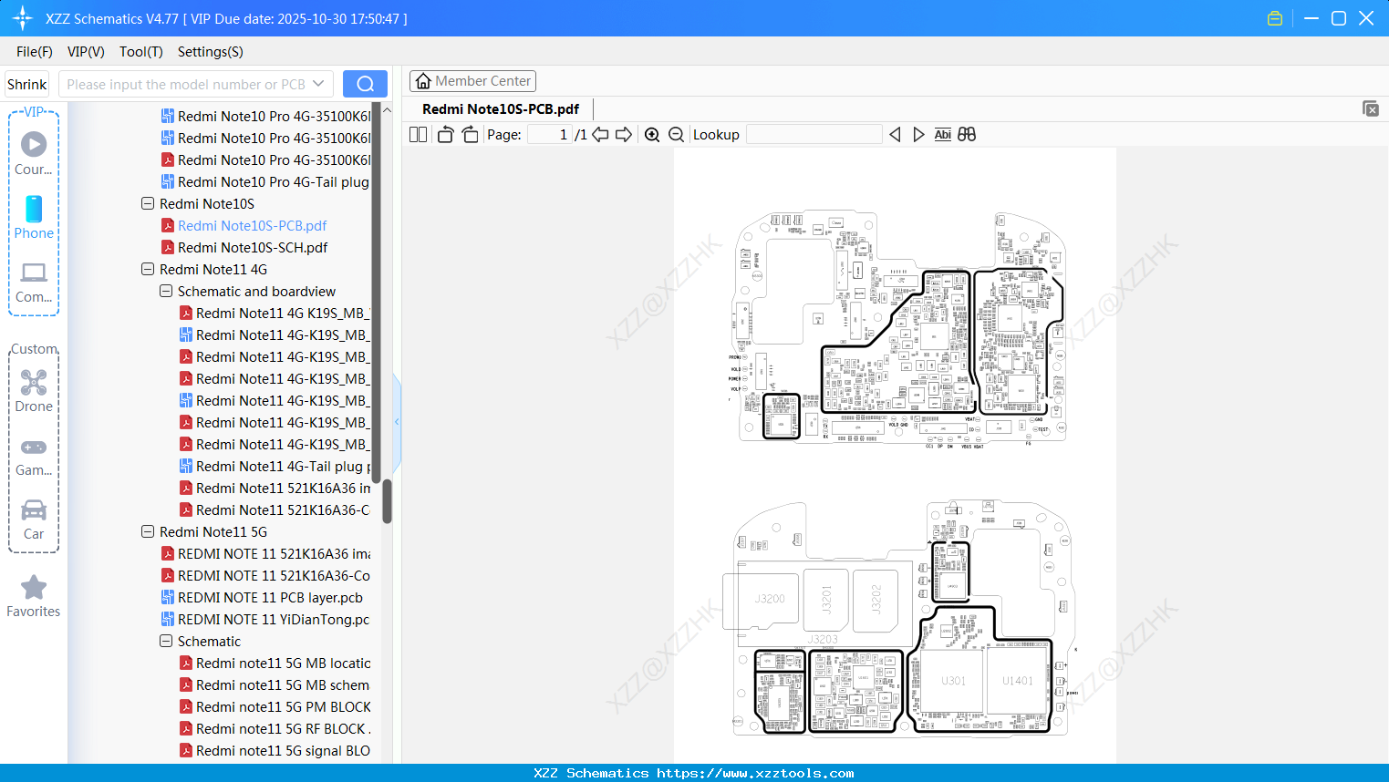
Task: Switch to the Redmi Note10S-PCB.pdf tab
Action: (501, 109)
